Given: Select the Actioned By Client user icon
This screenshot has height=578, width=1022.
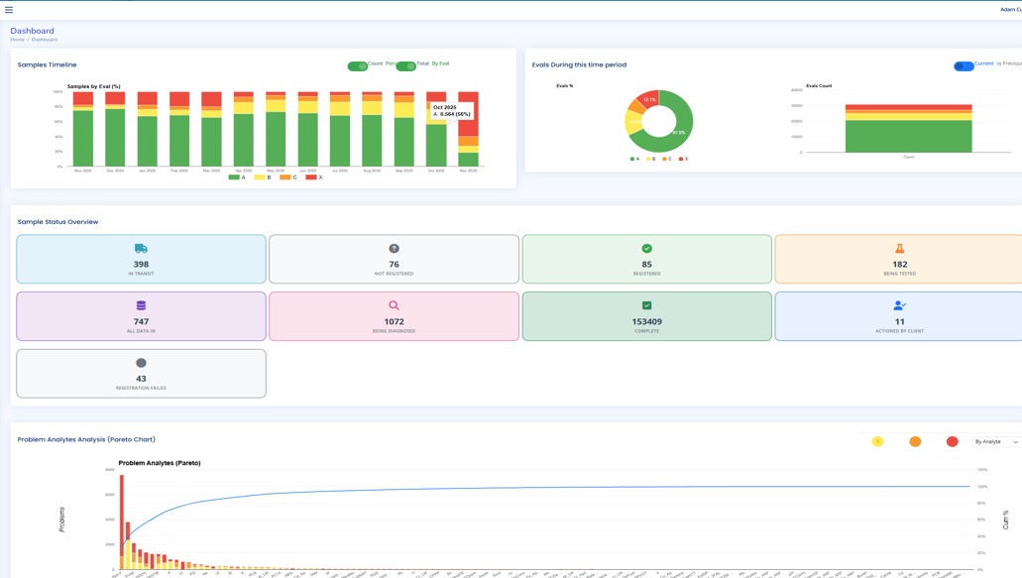Looking at the screenshot, I should click(x=899, y=305).
